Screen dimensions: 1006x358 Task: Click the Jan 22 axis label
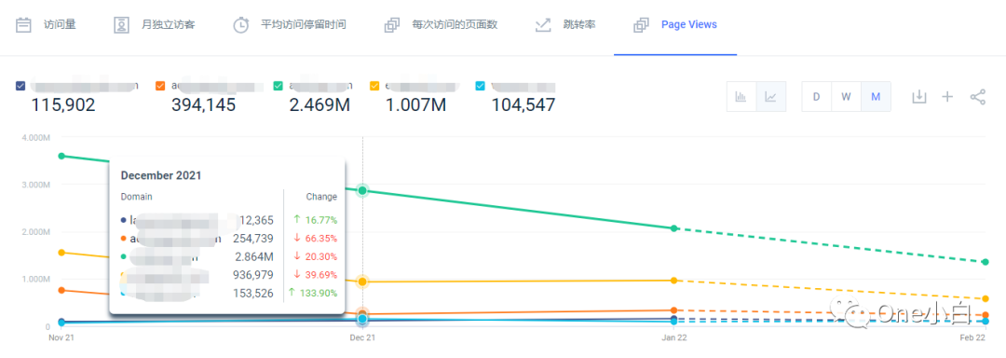coord(673,337)
